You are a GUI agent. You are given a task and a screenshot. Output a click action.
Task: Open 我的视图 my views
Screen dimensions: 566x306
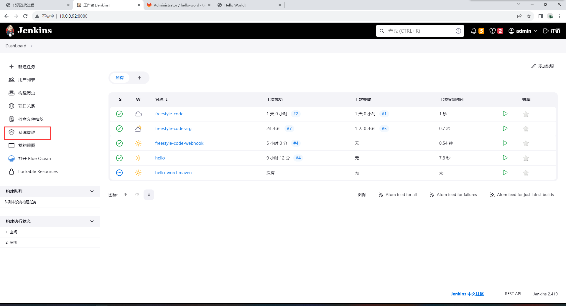(22, 145)
